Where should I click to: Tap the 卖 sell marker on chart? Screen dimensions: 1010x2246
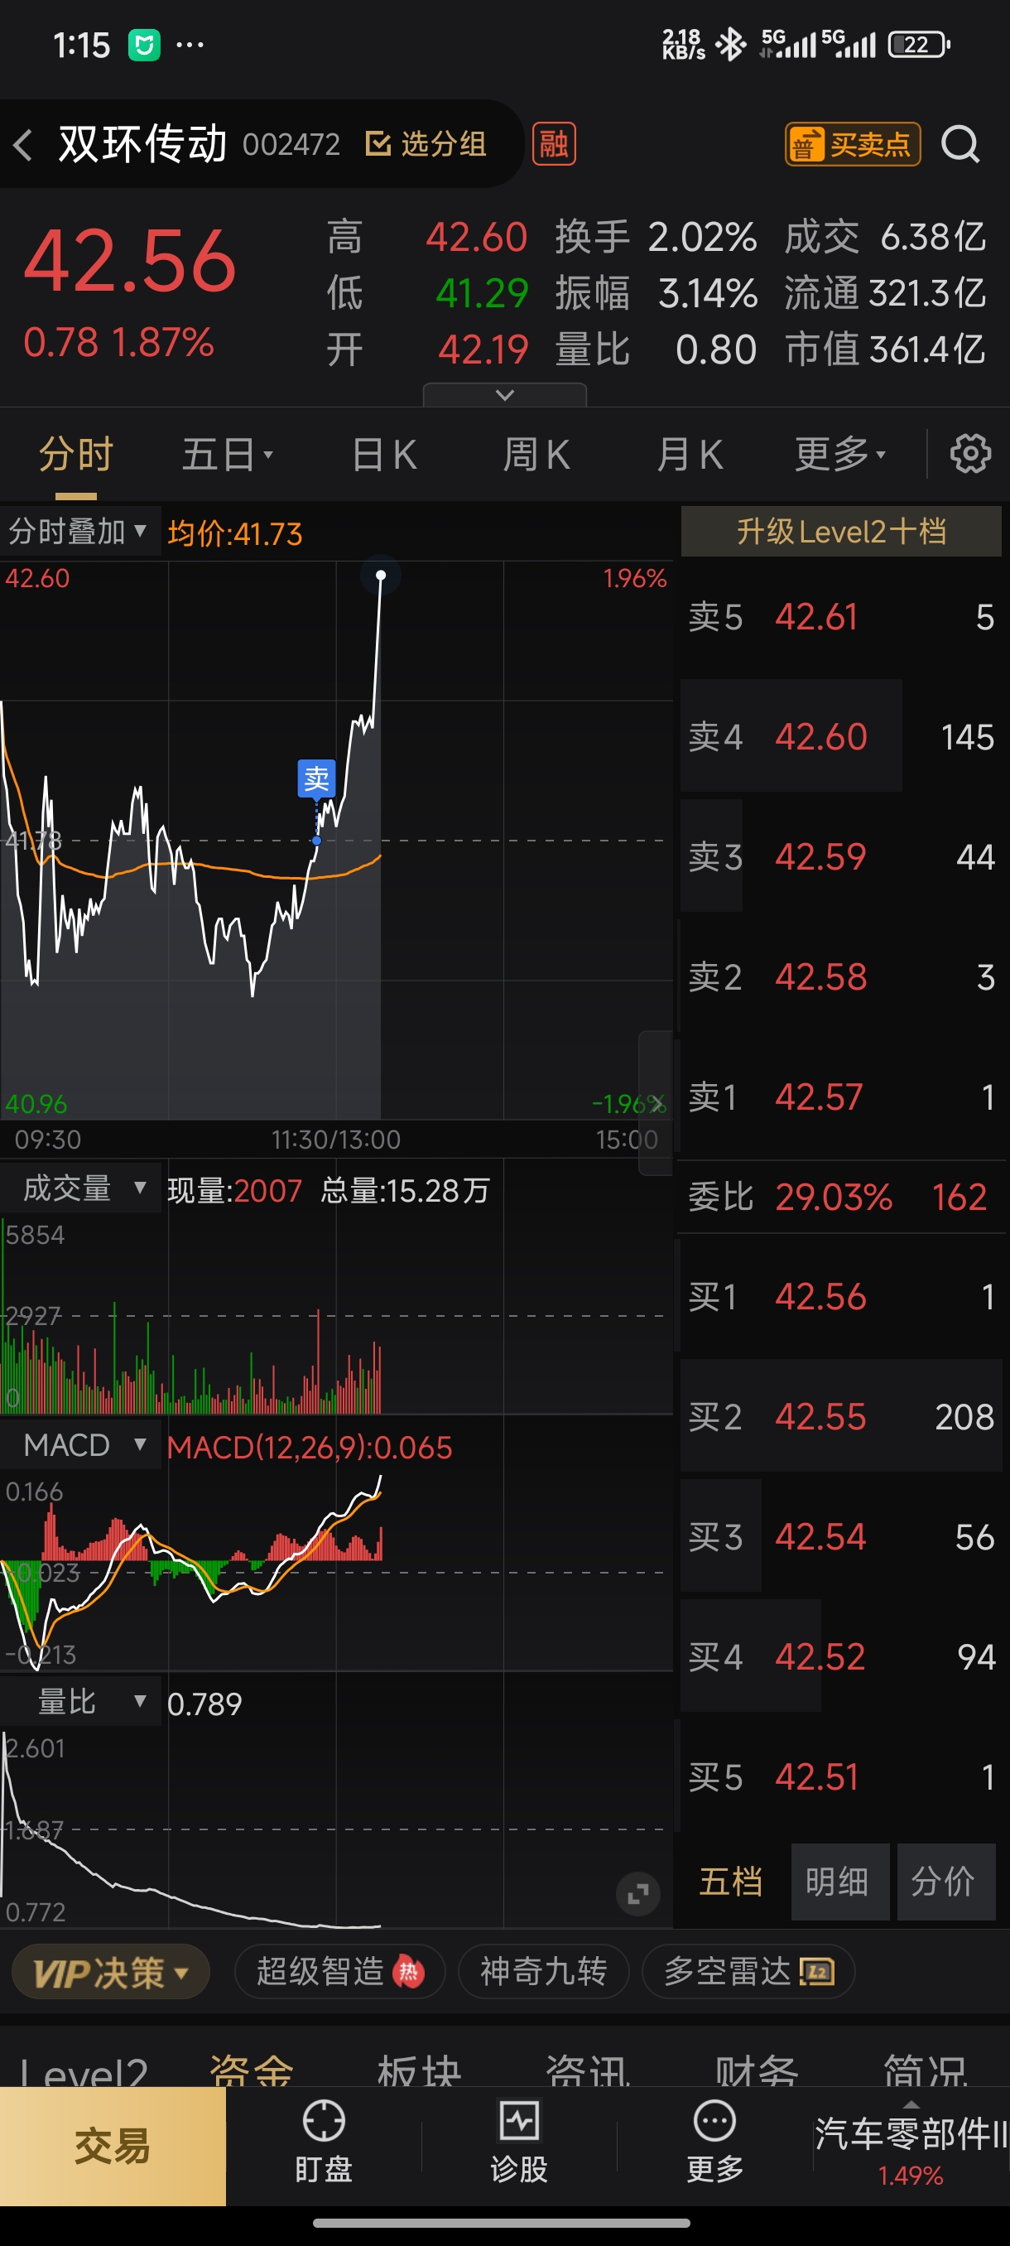[316, 778]
